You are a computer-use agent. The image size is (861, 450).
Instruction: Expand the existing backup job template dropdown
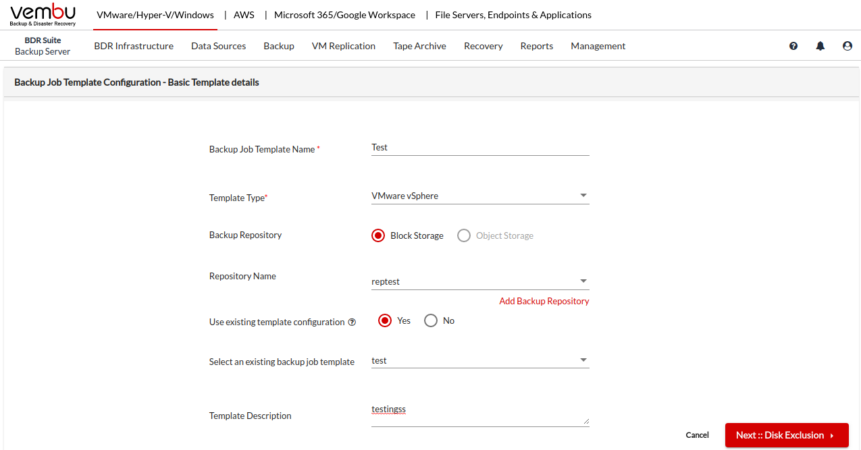click(480, 360)
